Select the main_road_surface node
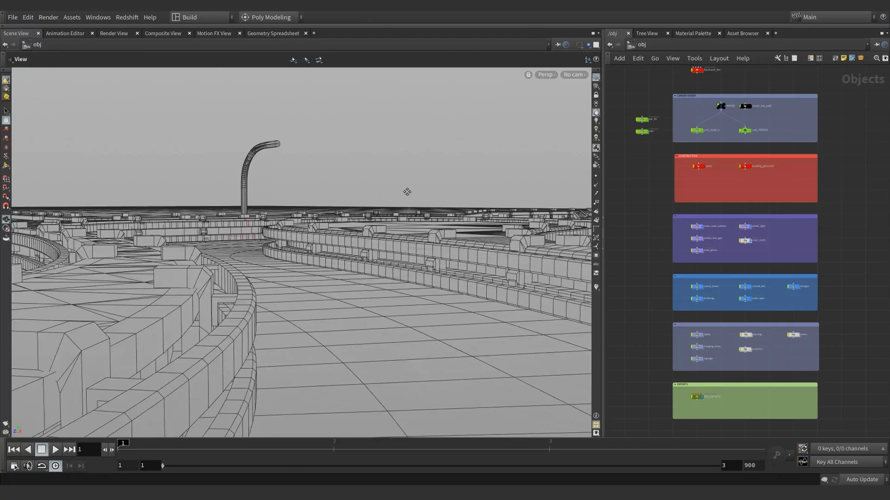Viewport: 890px width, 500px height. click(x=697, y=226)
